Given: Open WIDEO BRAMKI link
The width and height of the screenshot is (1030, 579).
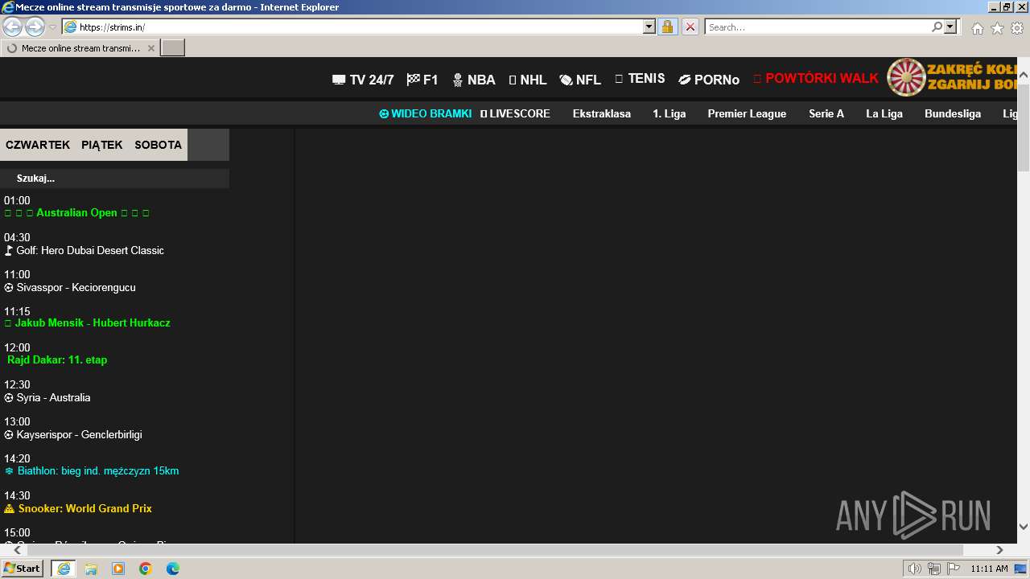Looking at the screenshot, I should coord(426,113).
